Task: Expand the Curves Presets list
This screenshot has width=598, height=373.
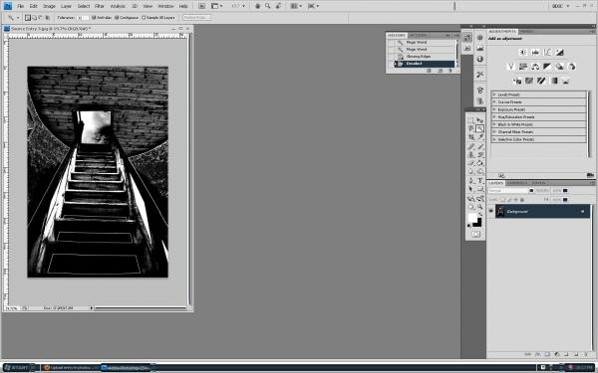Action: 494,102
